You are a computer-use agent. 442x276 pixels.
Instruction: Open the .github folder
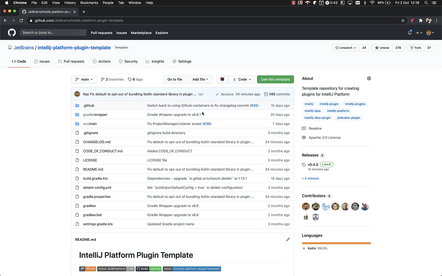coord(89,105)
